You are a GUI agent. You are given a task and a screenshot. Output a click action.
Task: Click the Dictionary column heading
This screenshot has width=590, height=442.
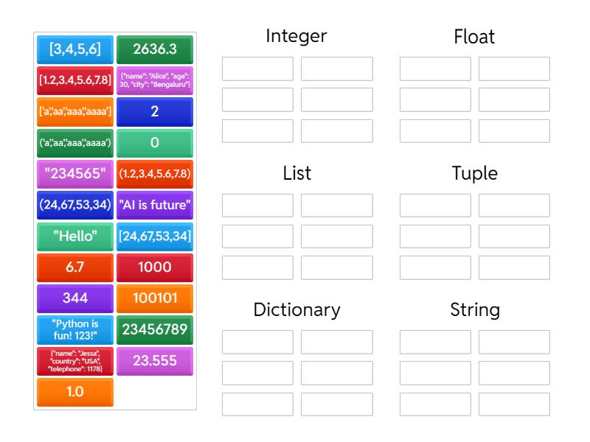pos(298,310)
